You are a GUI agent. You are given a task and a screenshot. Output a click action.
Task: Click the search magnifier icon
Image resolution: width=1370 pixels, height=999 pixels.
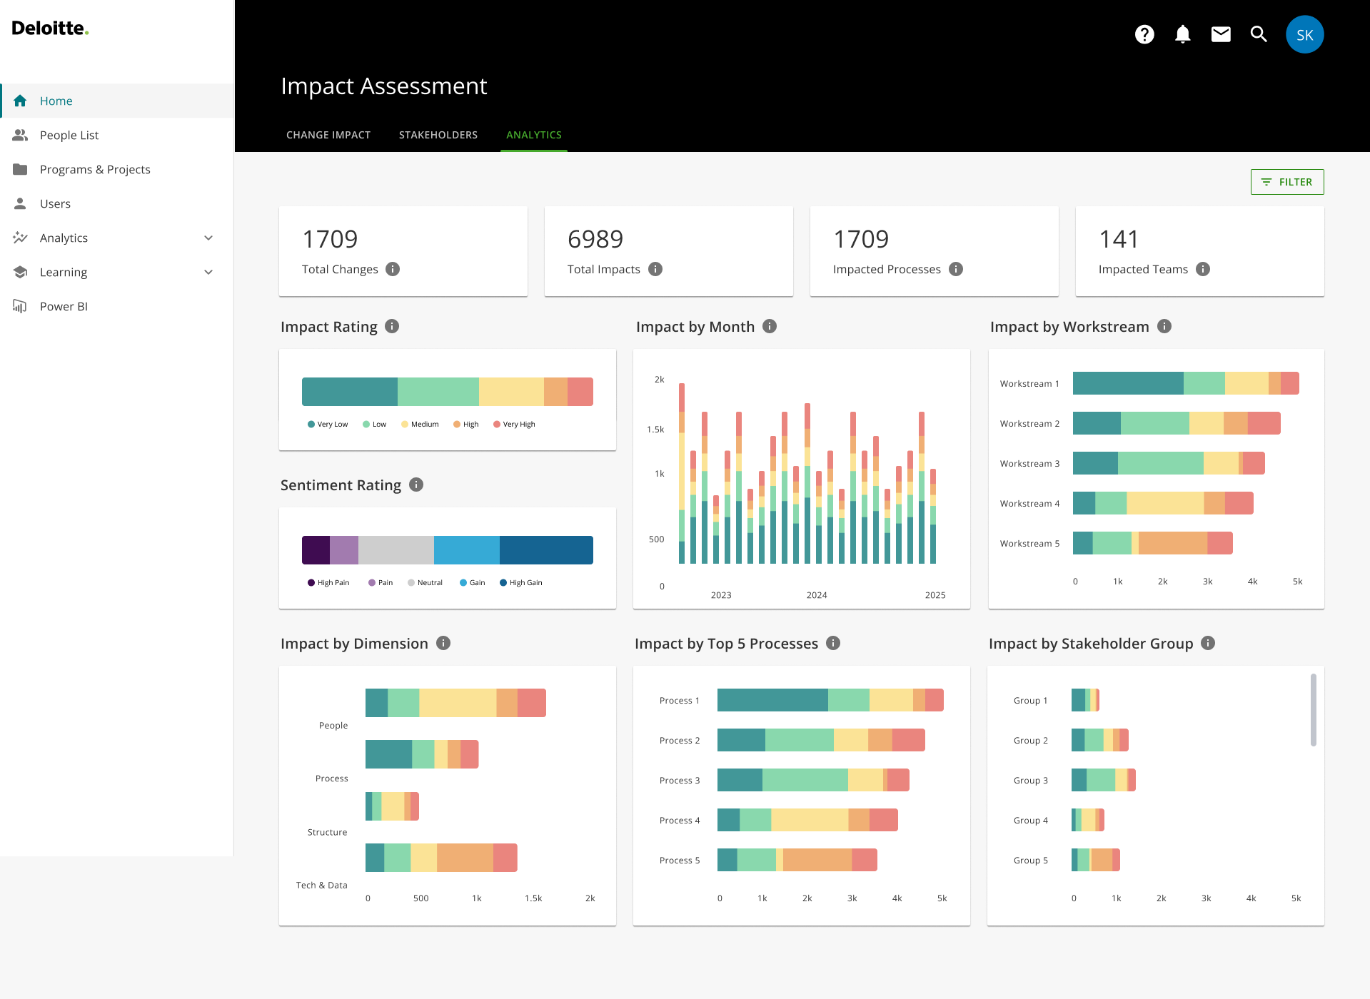tap(1259, 34)
